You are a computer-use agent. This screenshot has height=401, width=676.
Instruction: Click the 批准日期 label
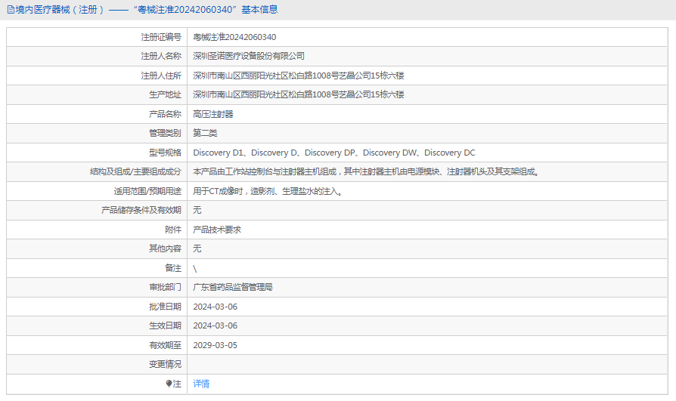165,307
